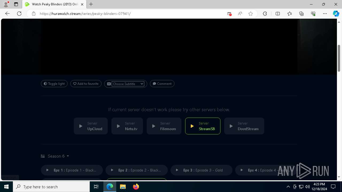Open Firefox from taskbar

[136, 187]
